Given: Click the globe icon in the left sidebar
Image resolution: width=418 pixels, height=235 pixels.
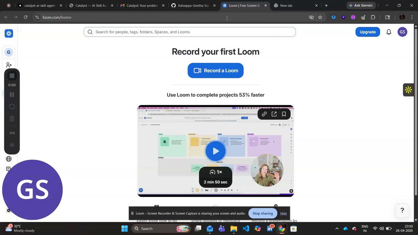Looking at the screenshot, I should click(x=9, y=159).
